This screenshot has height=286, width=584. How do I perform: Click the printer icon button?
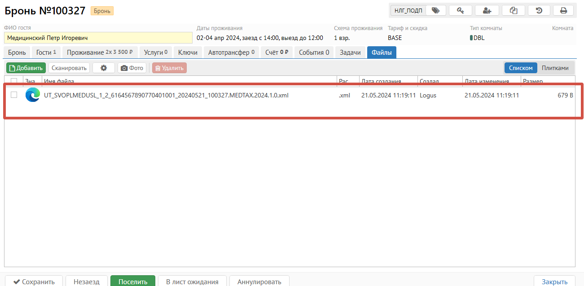[563, 10]
